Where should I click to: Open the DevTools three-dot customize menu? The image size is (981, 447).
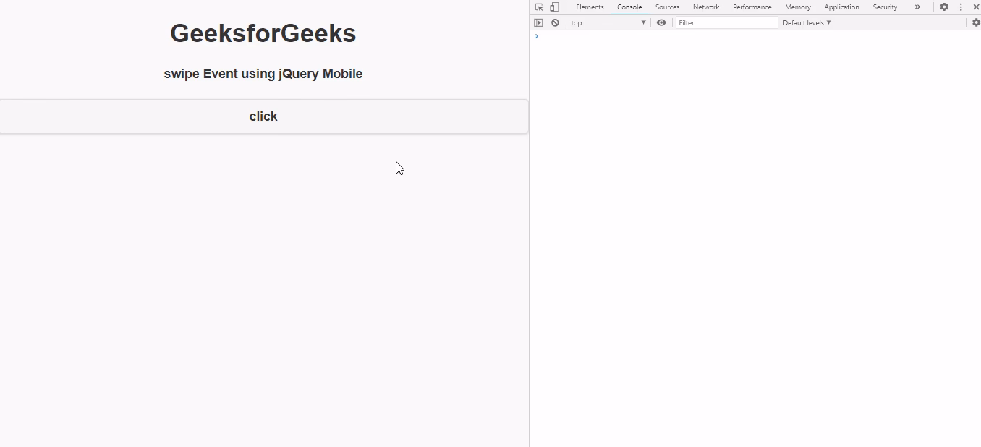[961, 7]
